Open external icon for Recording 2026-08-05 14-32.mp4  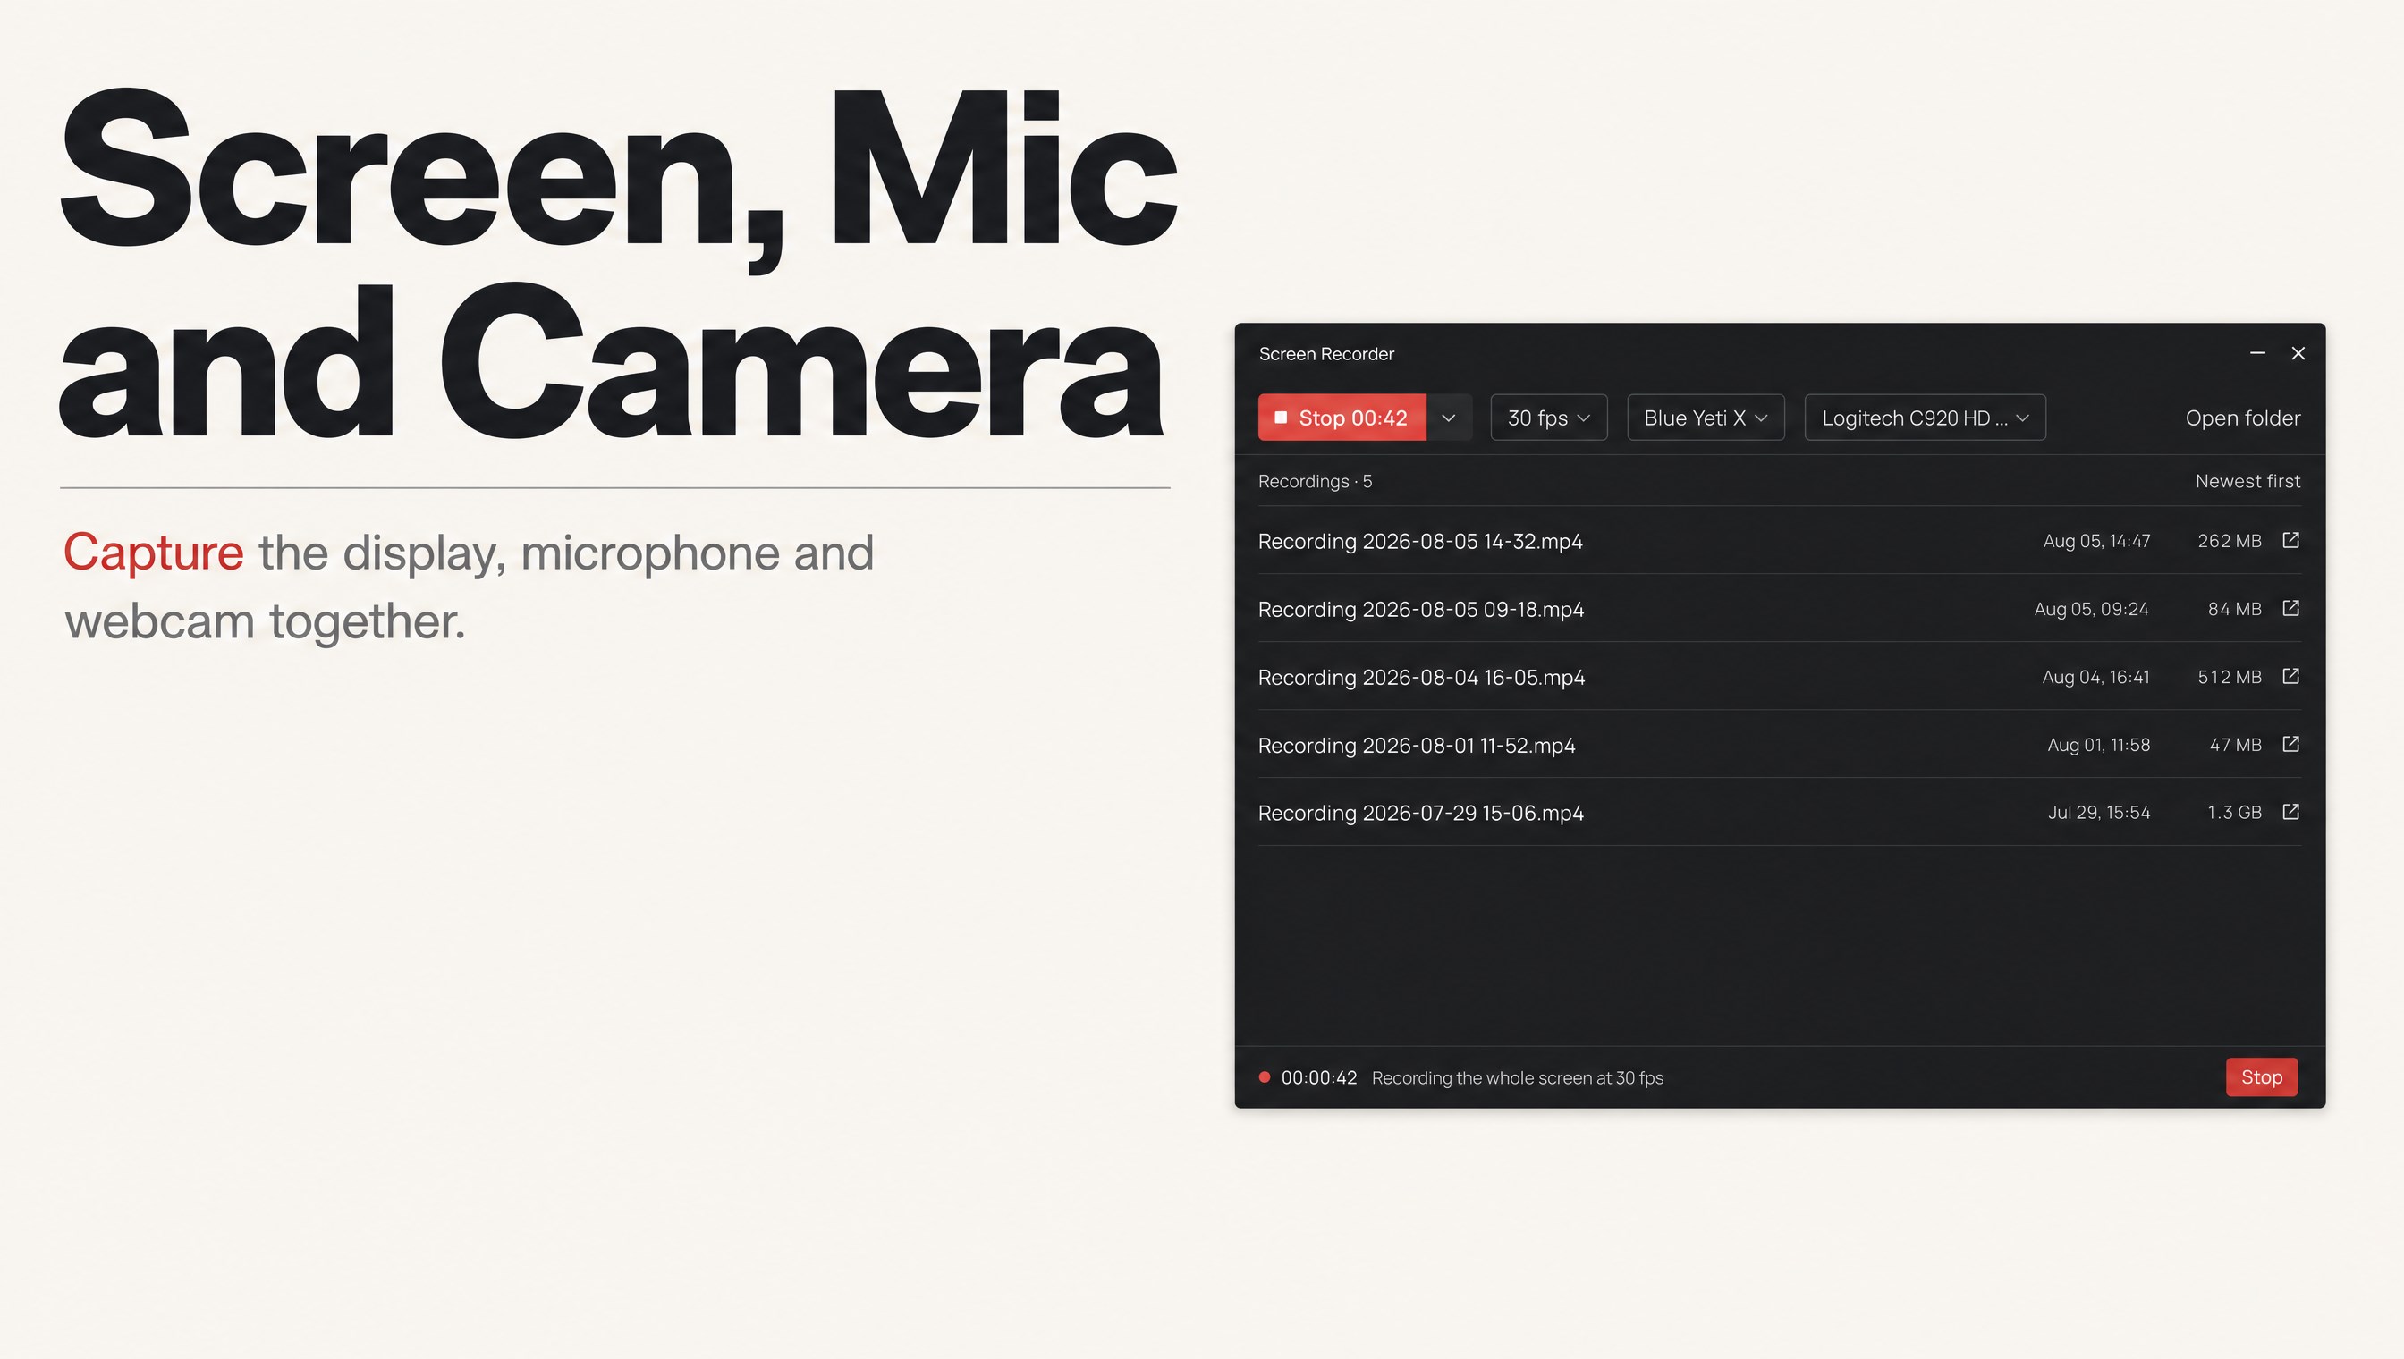pos(2290,540)
